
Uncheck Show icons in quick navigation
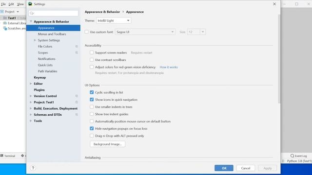point(92,100)
